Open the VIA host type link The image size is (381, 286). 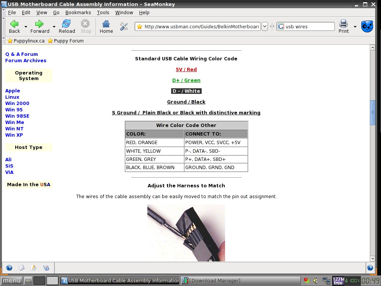pos(9,172)
